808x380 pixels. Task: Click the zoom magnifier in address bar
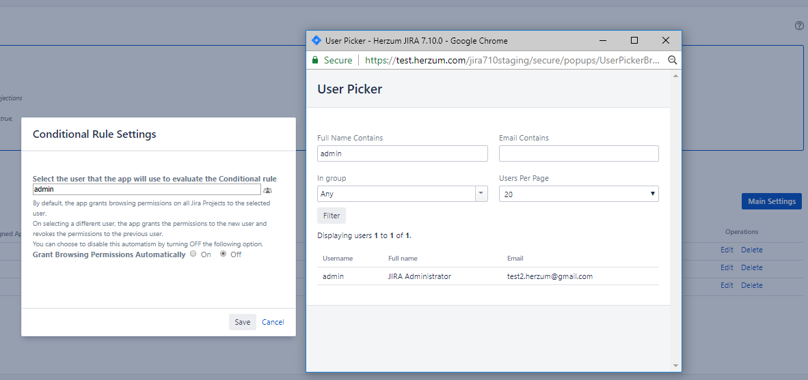672,60
